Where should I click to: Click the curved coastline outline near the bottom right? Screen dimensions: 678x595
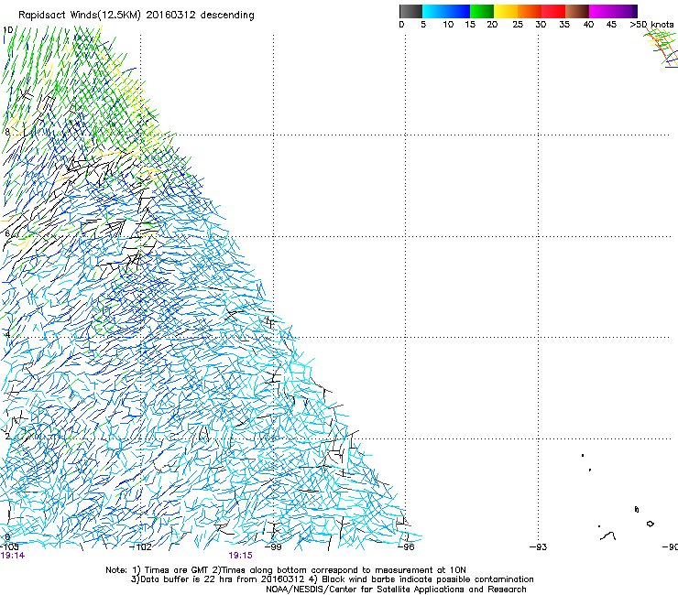click(x=608, y=536)
